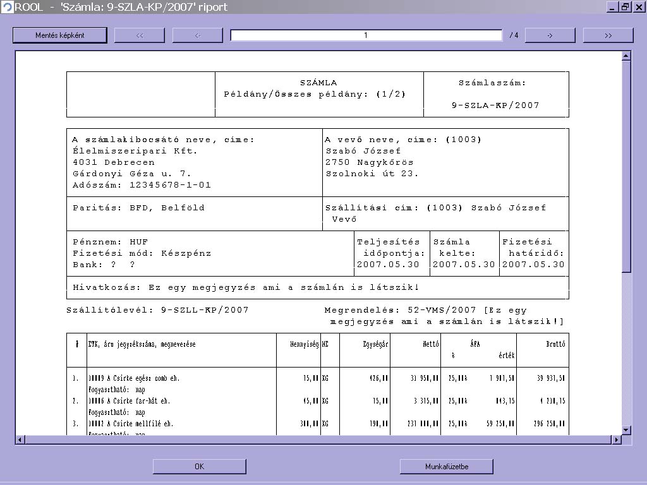647x485 pixels.
Task: Go to previous page using '<-' button
Action: [x=198, y=35]
